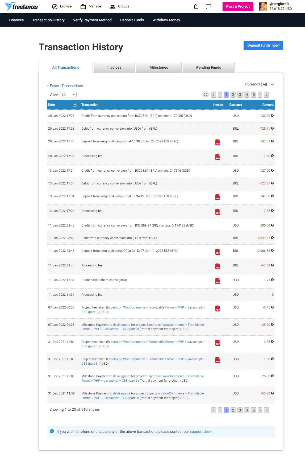Image resolution: width=305 pixels, height=465 pixels.
Task: Click help icon next to amount 505.00
Action: (x=272, y=225)
